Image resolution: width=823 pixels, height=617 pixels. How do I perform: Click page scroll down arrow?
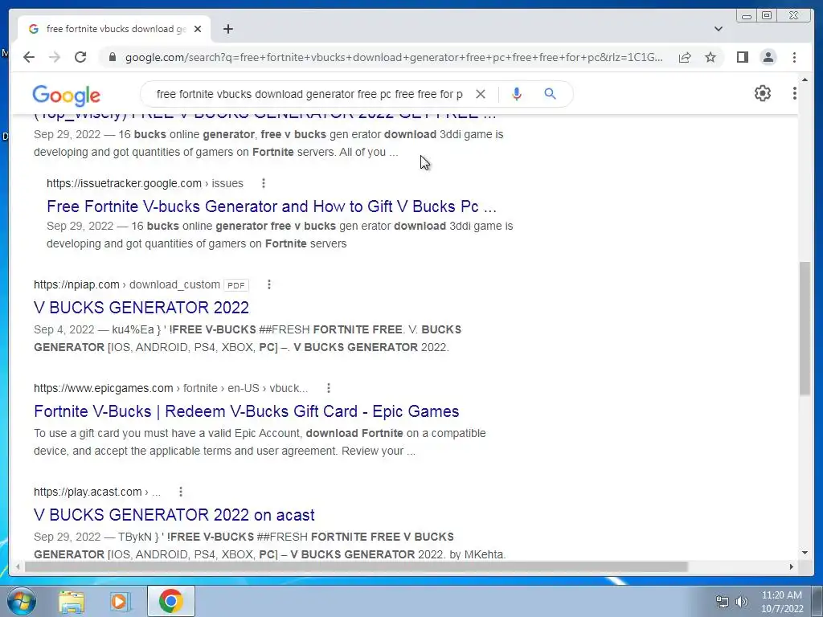pos(805,553)
